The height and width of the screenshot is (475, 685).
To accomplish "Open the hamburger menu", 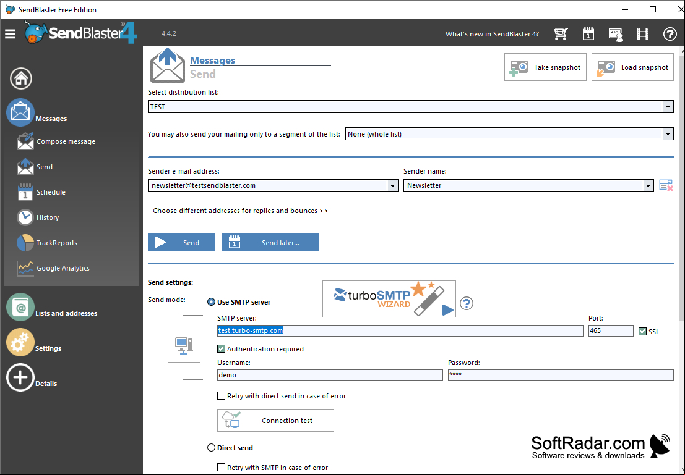I will (10, 33).
